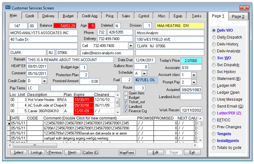This screenshot has width=254, height=164.
Task: Open the Misc tab
Action: [x=161, y=16]
